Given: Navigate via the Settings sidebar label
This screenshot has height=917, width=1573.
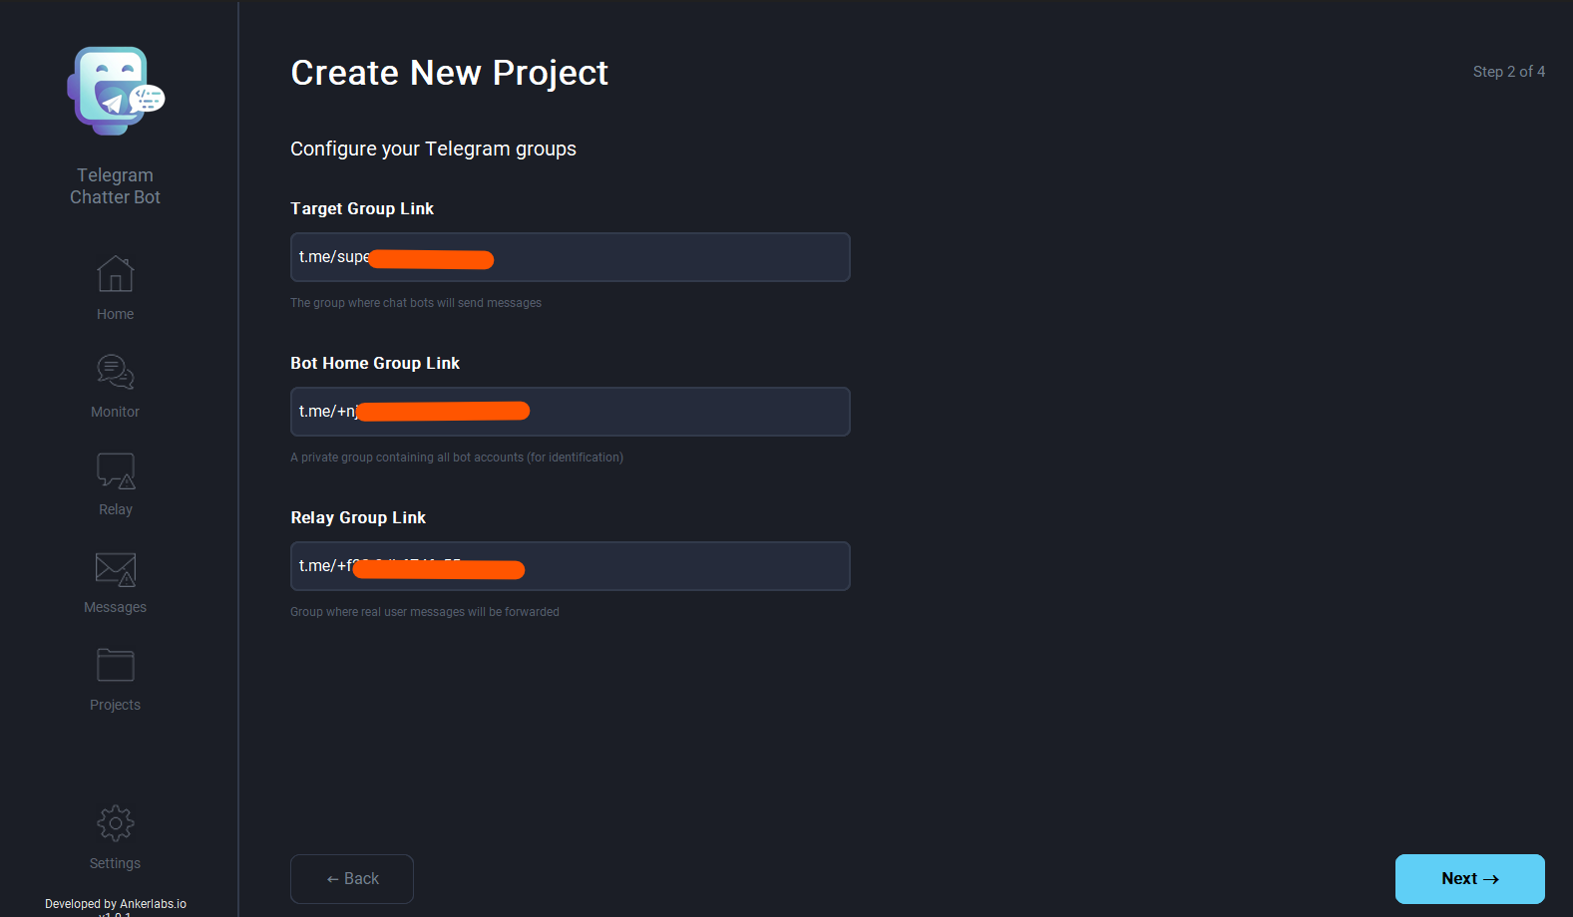Looking at the screenshot, I should pyautogui.click(x=115, y=862).
